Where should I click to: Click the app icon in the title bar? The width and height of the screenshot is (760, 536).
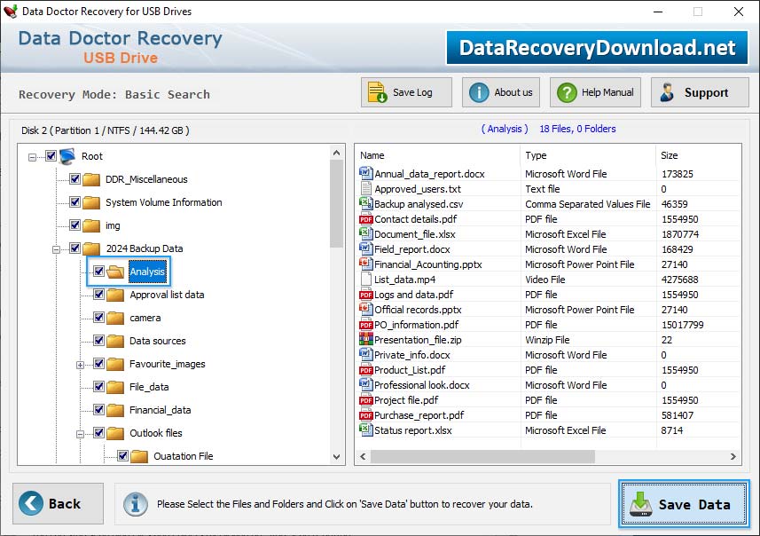(10, 11)
